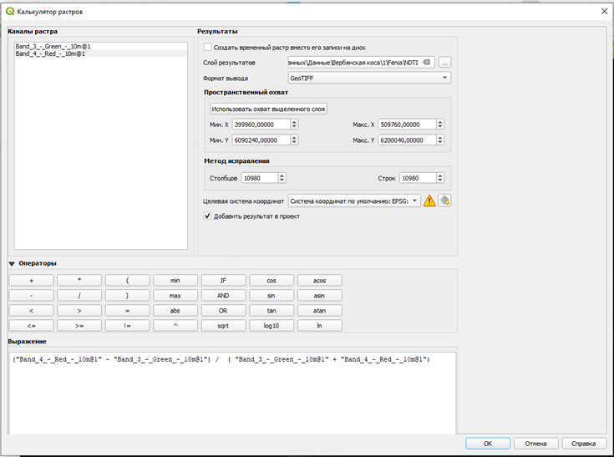Click the CRS warning triangle icon
The height and width of the screenshot is (457, 614).
coord(429,201)
